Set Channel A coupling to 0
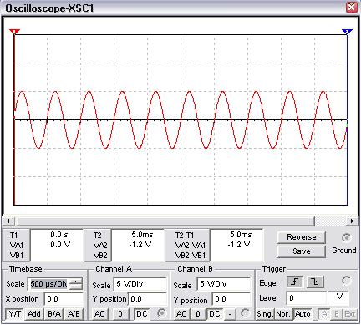The height and width of the screenshot is (325, 361). tap(120, 314)
